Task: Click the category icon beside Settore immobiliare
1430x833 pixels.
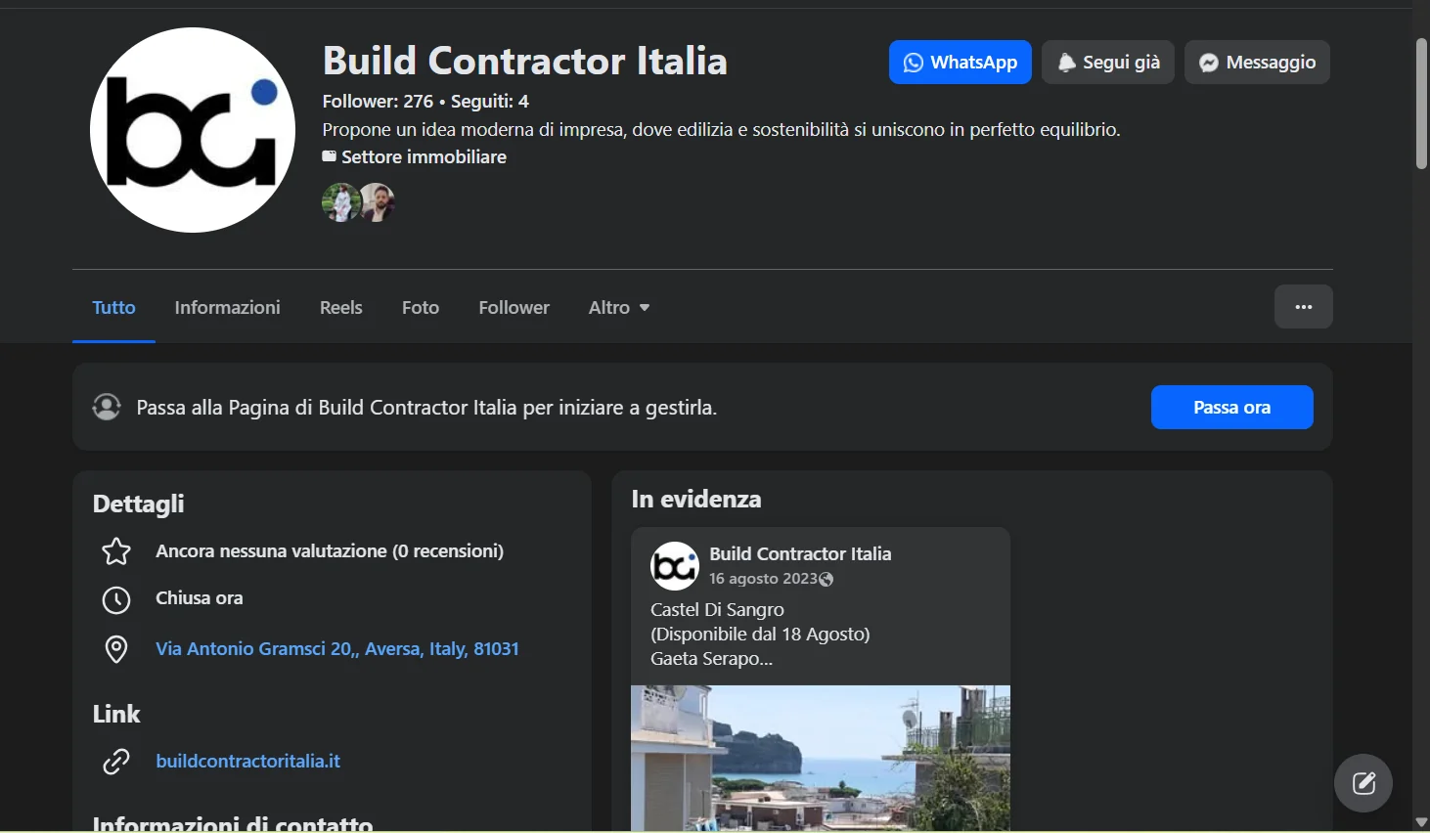Action: pyautogui.click(x=330, y=156)
